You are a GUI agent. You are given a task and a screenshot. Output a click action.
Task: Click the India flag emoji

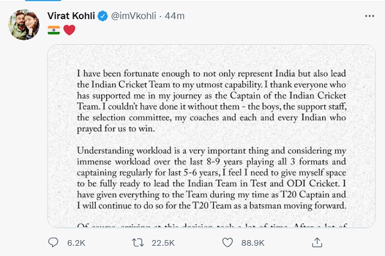click(53, 30)
